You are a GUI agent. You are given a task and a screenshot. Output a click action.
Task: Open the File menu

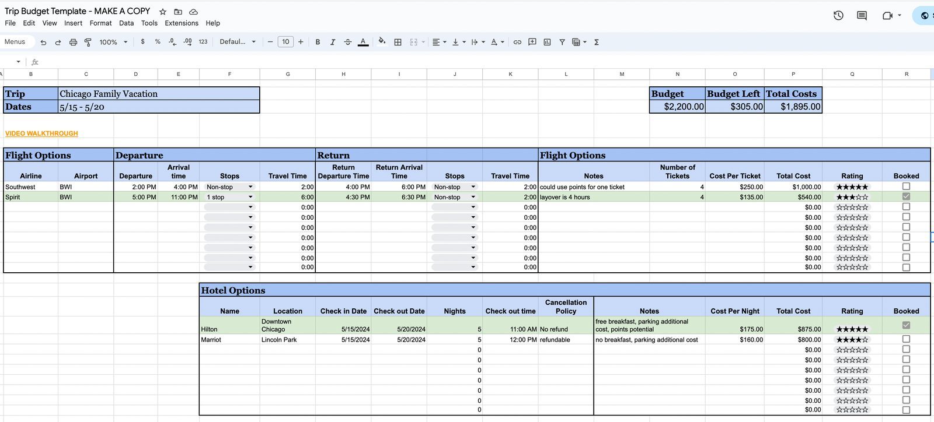coord(10,23)
